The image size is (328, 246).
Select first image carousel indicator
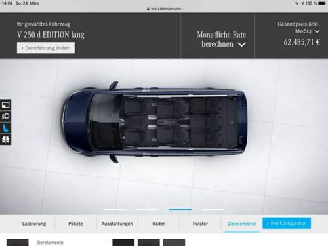(115, 209)
